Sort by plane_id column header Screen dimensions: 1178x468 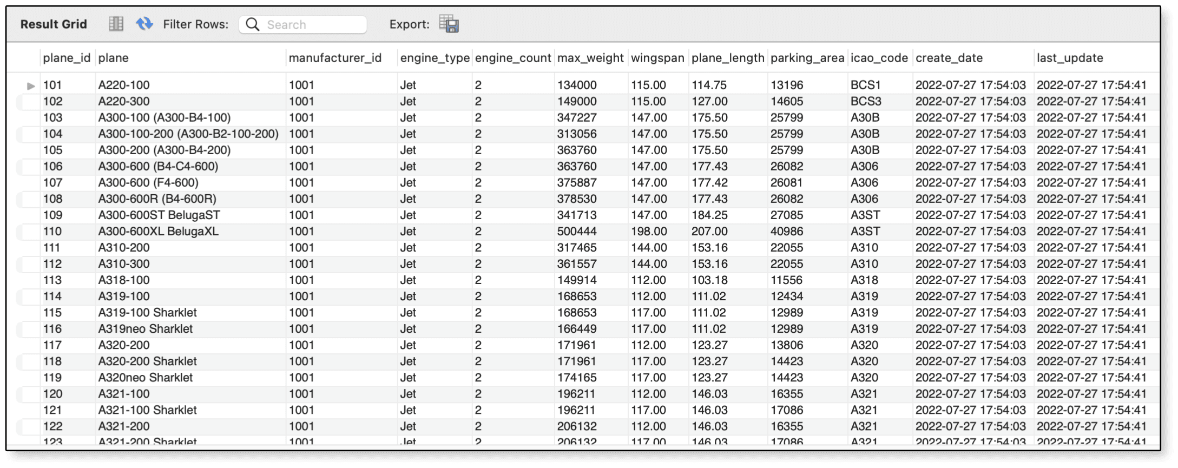pyautogui.click(x=67, y=58)
